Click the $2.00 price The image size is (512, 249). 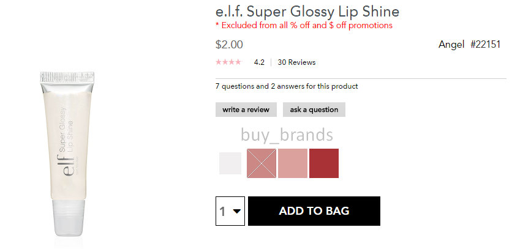[229, 45]
